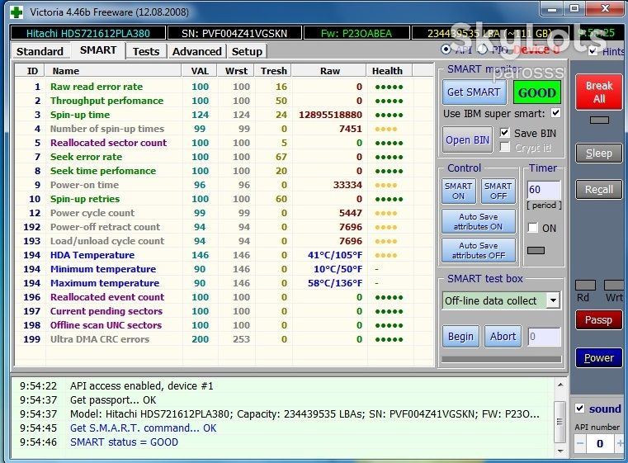Screen dimensions: 628x463
Task: Click the Raw column header
Action: click(329, 71)
